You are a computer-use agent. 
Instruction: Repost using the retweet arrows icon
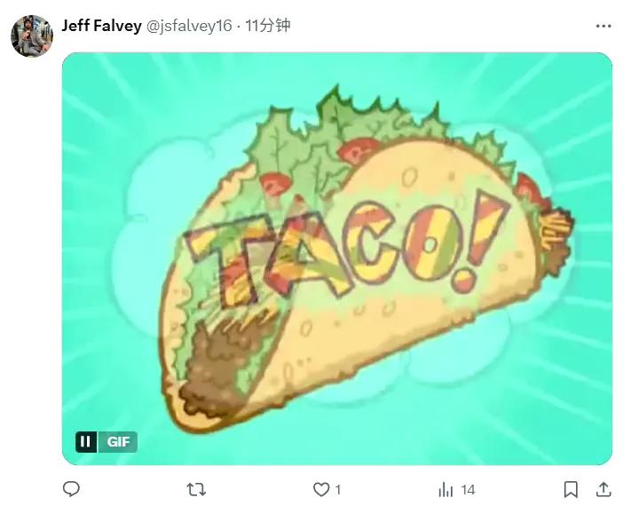[x=196, y=489]
